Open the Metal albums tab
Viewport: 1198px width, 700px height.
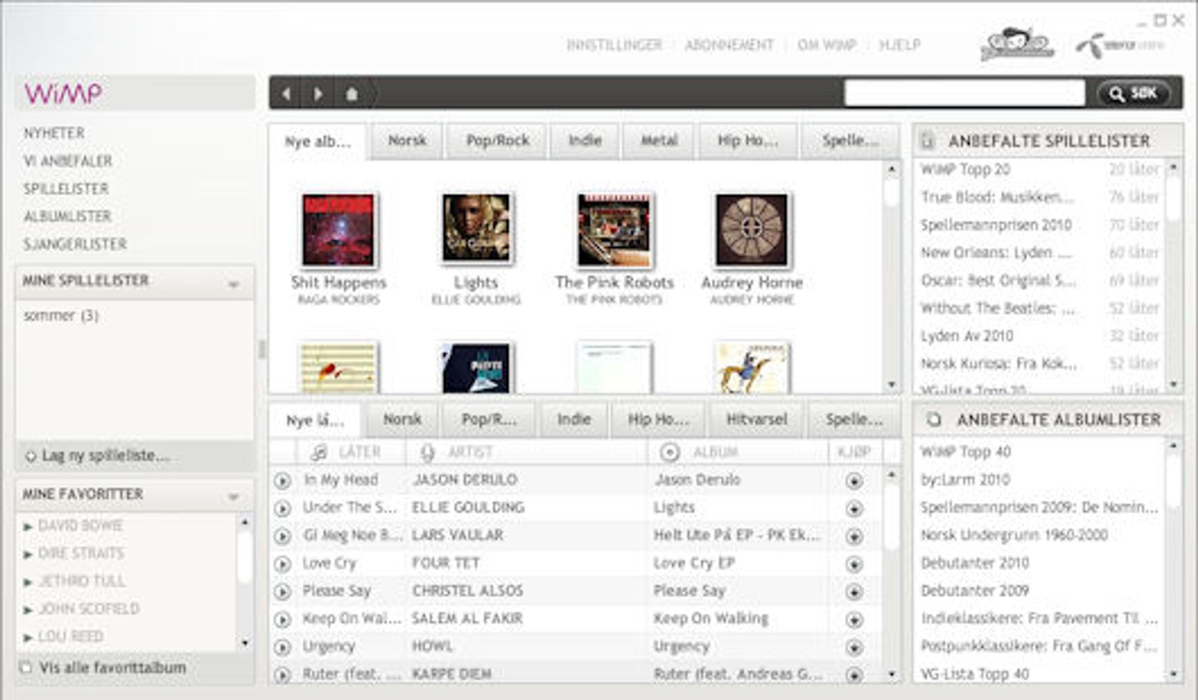pos(659,141)
